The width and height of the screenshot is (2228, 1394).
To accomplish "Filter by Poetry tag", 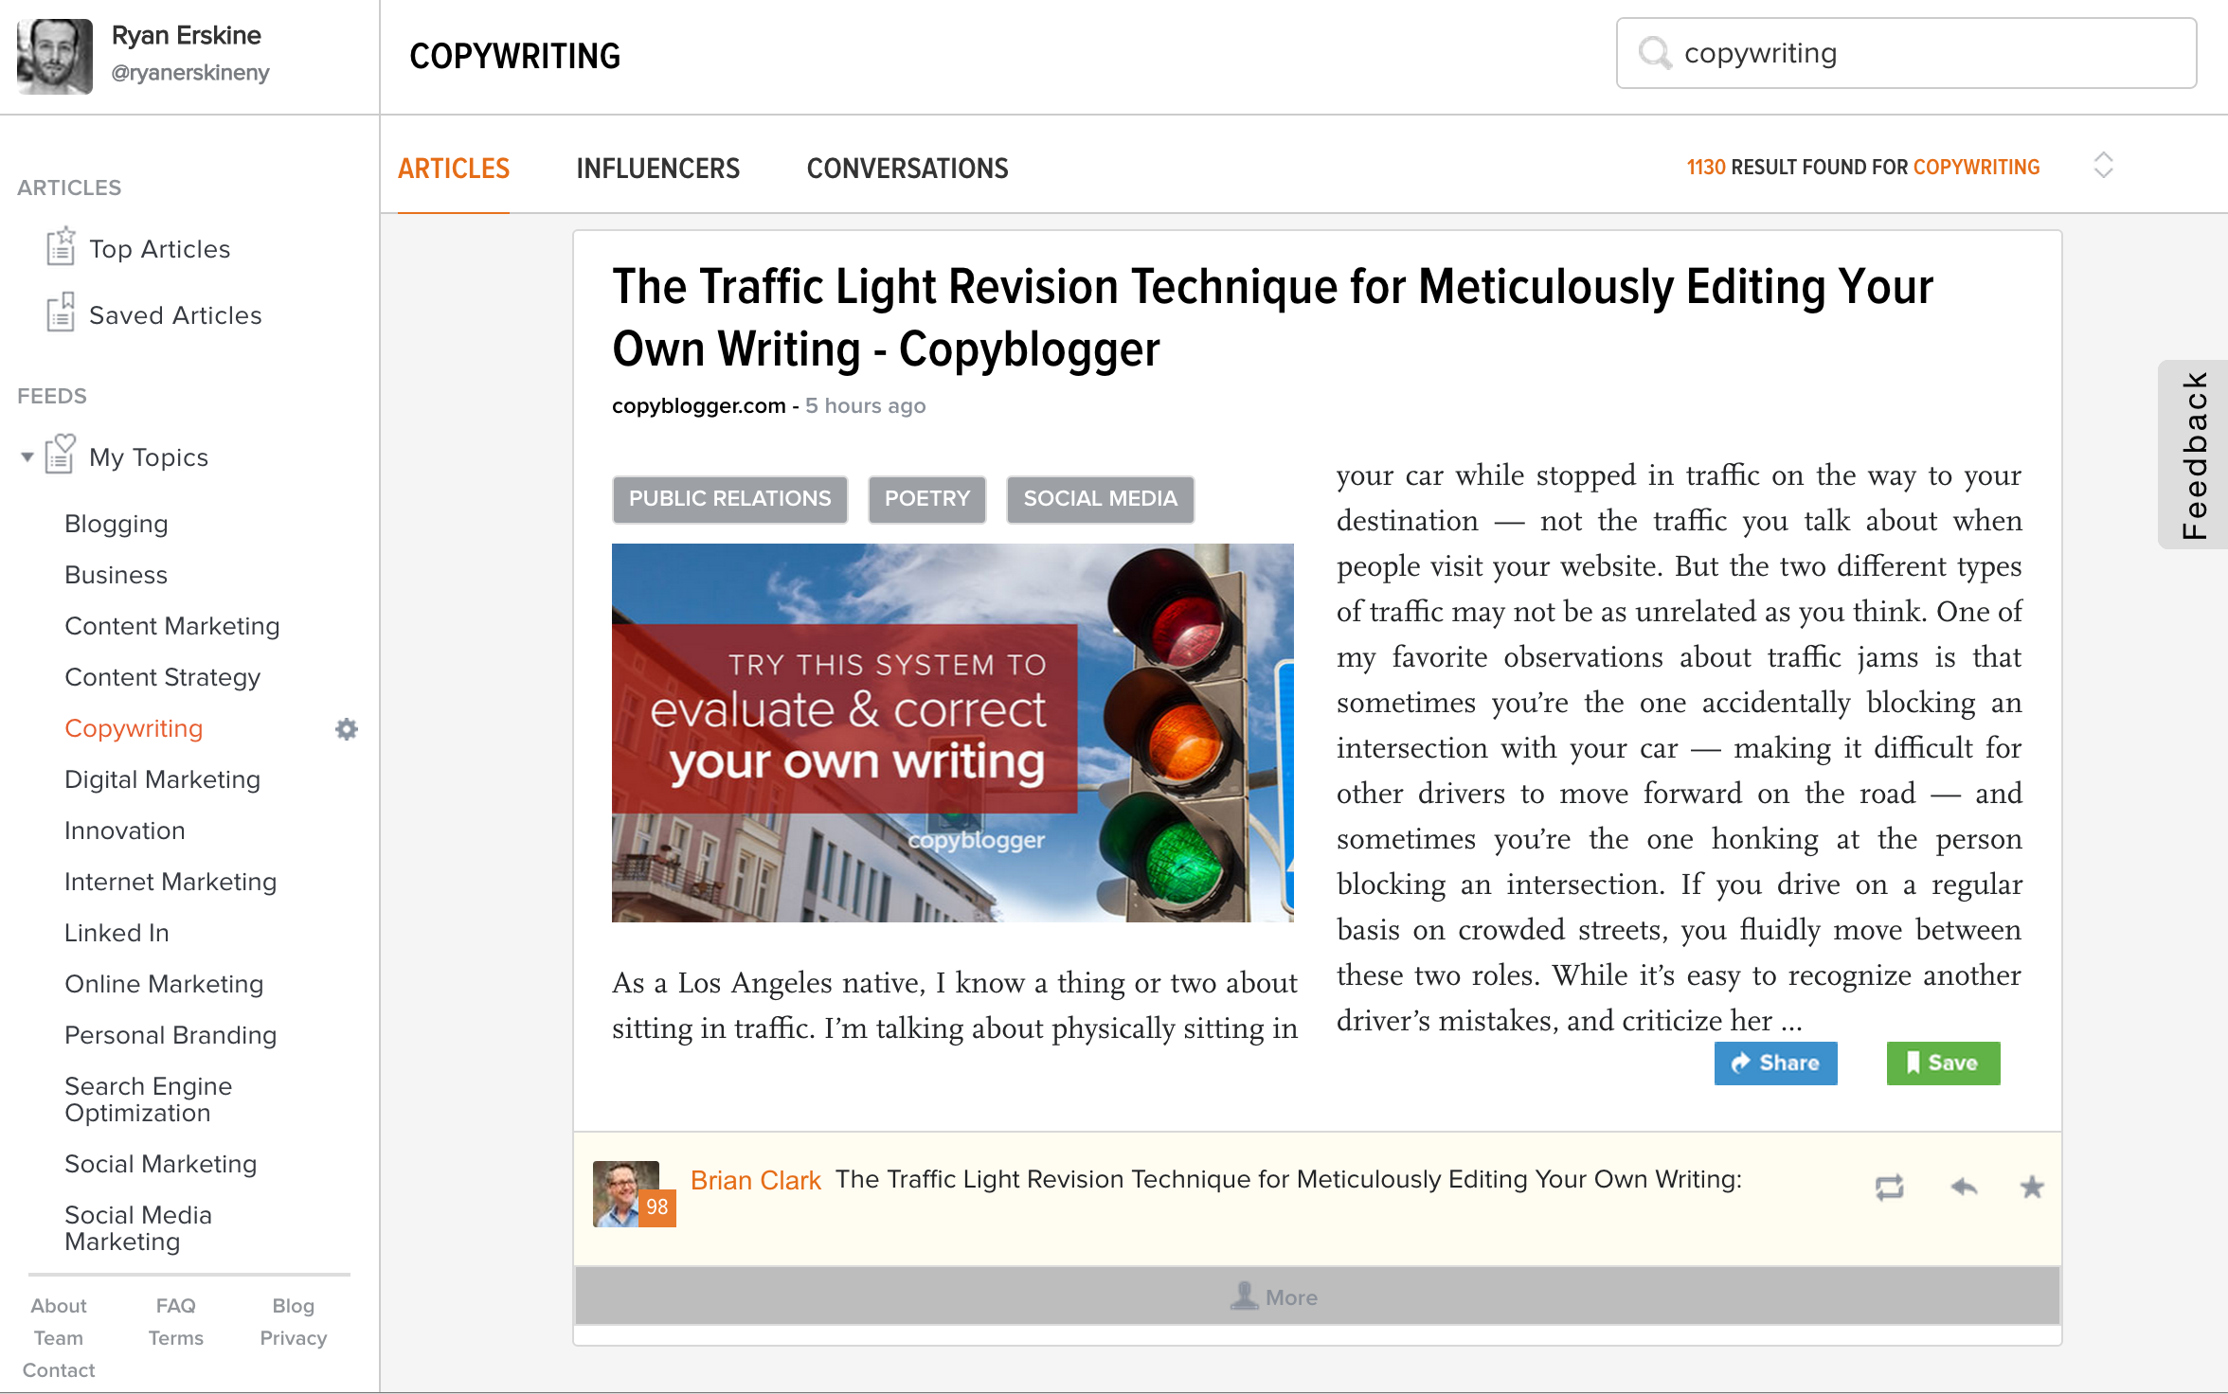I will [927, 499].
